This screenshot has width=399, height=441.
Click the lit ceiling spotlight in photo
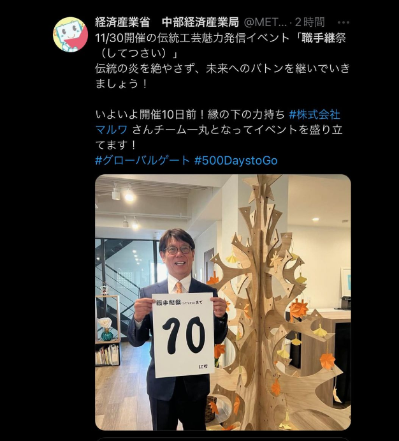tap(129, 196)
